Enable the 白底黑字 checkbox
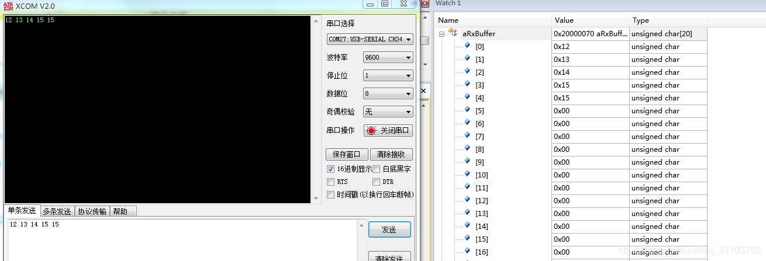This screenshot has height=261, width=766. tap(377, 169)
